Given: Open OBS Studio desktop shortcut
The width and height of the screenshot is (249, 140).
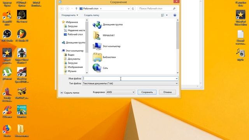Looking at the screenshot, I should [7, 35].
